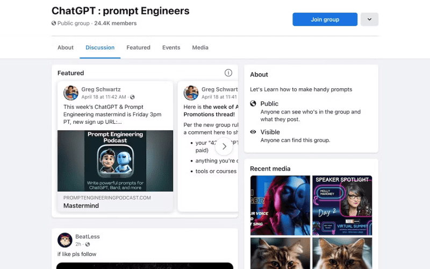
Task: Click the Join group button
Action: click(x=325, y=19)
